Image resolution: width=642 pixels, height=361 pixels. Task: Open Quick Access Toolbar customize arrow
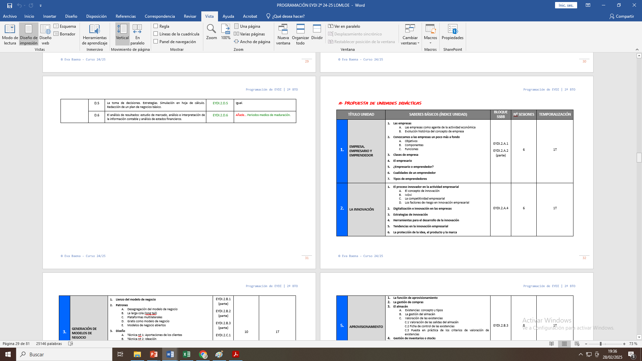[x=40, y=6]
